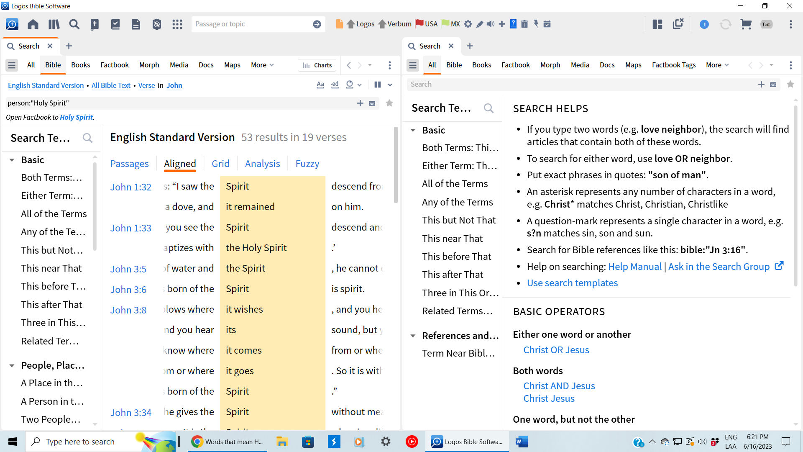803x452 pixels.
Task: Expand the left More tab dropdown
Action: 262,65
